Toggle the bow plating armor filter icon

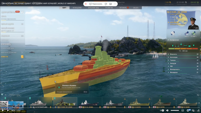pos(173,45)
